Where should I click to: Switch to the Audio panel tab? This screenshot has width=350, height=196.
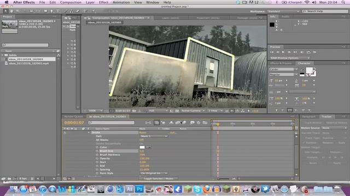point(285,16)
